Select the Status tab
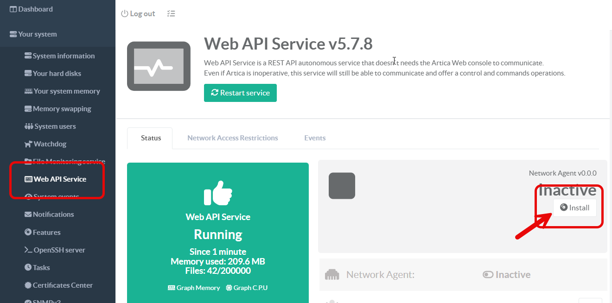Viewport: 612px width, 303px height. tap(151, 138)
